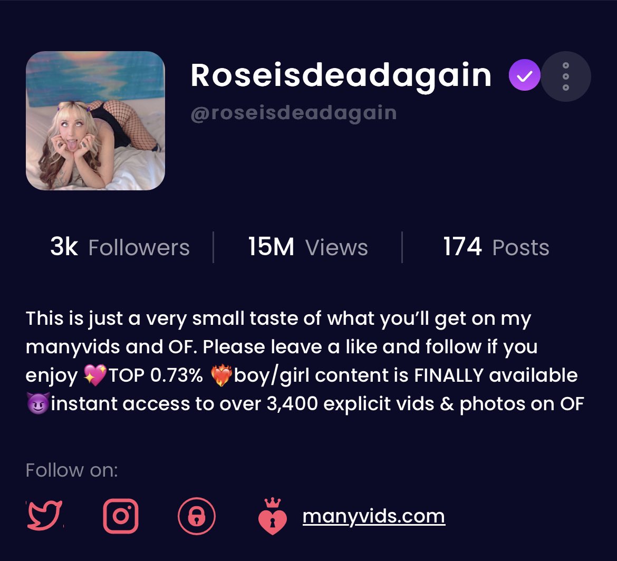Click the 'Follow on:' label
Image resolution: width=617 pixels, height=561 pixels.
coord(72,470)
